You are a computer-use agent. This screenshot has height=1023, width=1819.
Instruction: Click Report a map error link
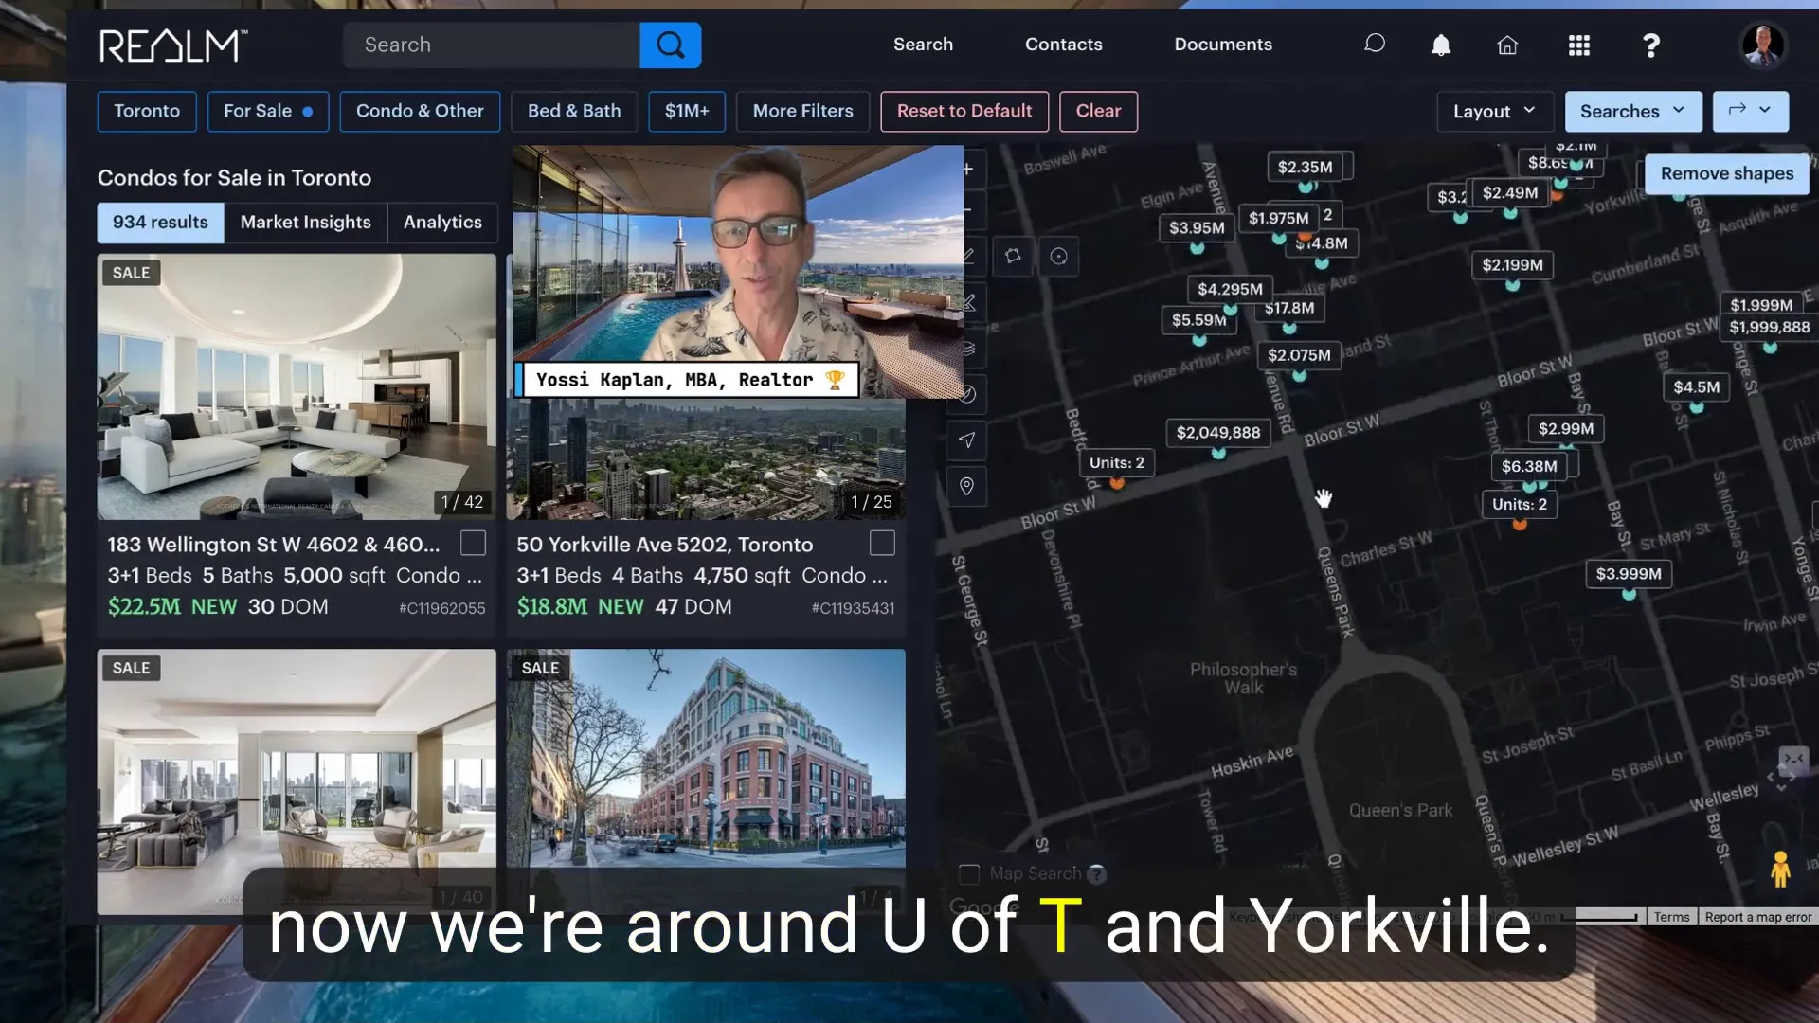pyautogui.click(x=1758, y=917)
